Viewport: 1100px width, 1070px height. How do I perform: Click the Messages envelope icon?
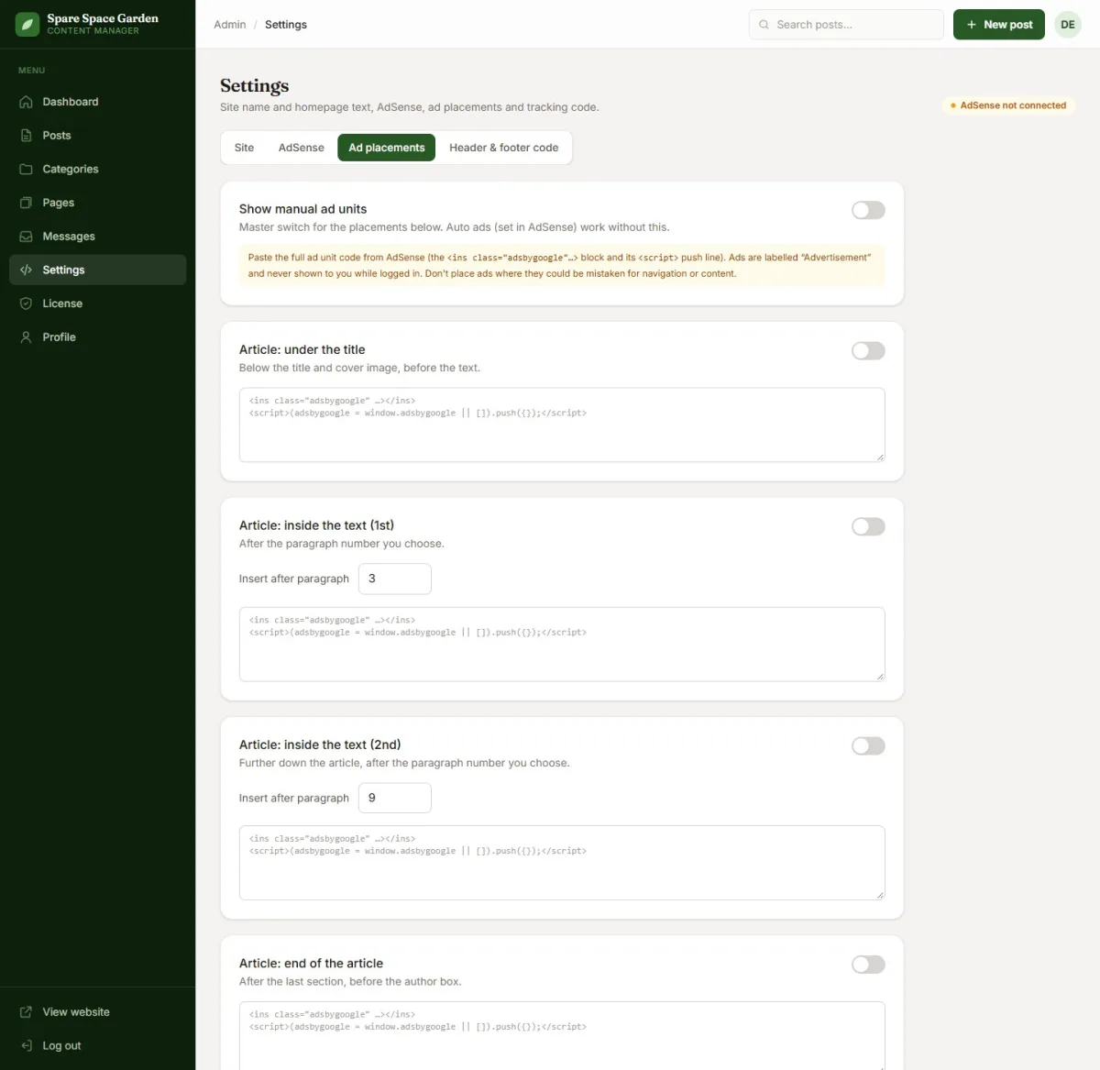tap(26, 237)
